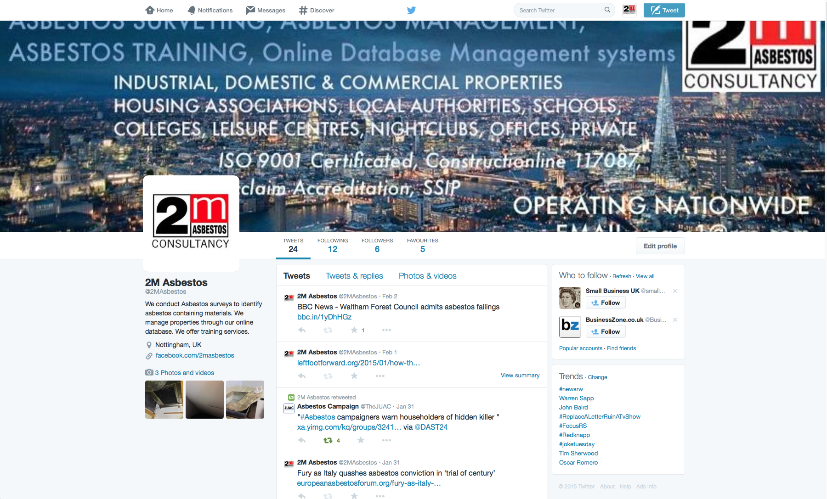Follow BusinessZone.co.uk
Screen dimensions: 827x499
coord(606,331)
